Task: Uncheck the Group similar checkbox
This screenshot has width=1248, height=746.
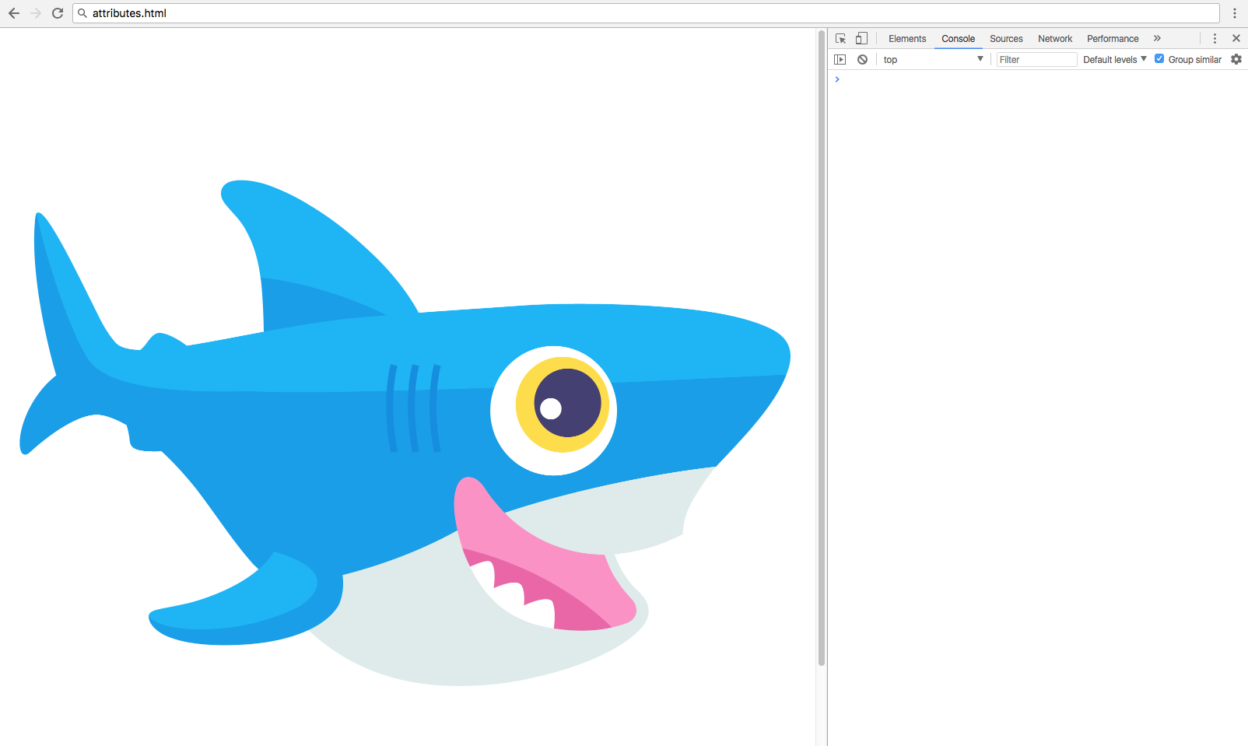Action: (1159, 59)
